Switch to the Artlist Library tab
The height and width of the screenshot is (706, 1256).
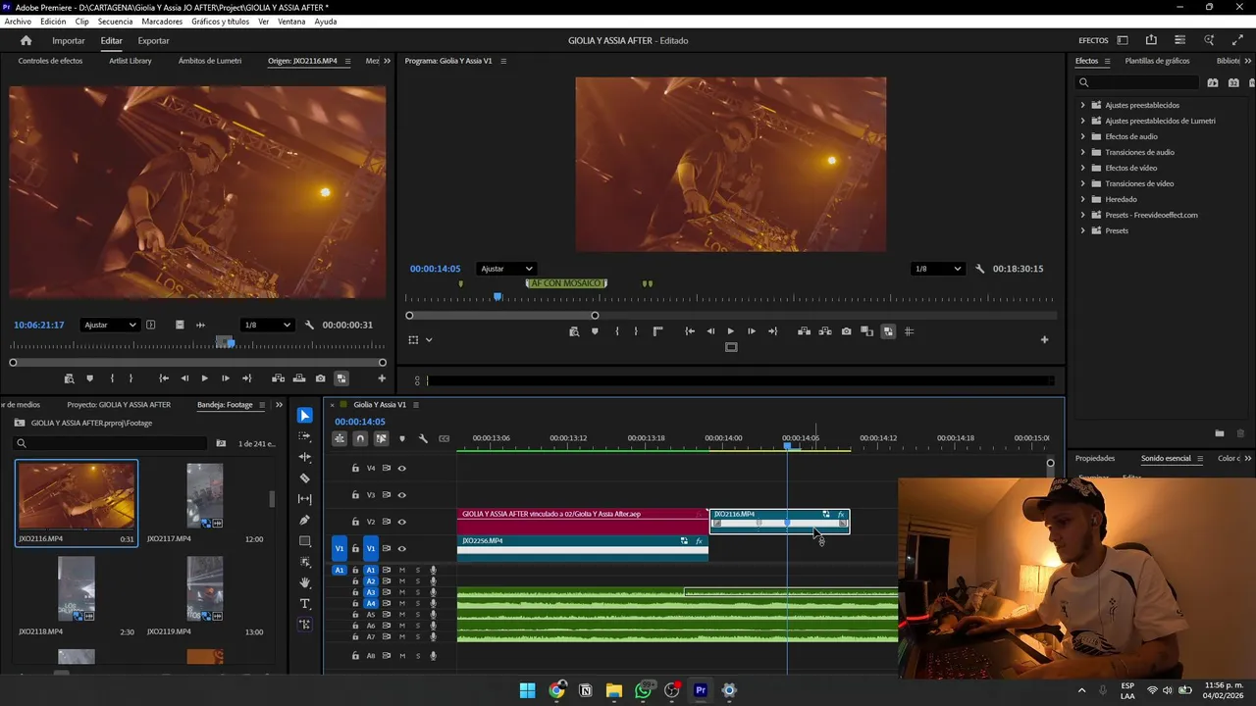(130, 61)
